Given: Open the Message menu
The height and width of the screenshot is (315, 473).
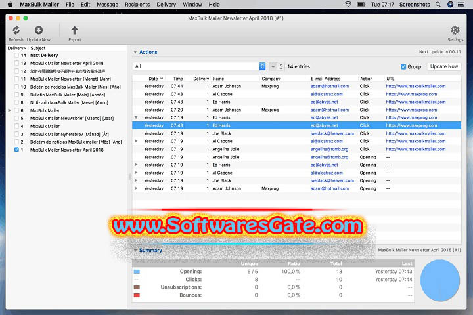Looking at the screenshot, I should 107,4.
